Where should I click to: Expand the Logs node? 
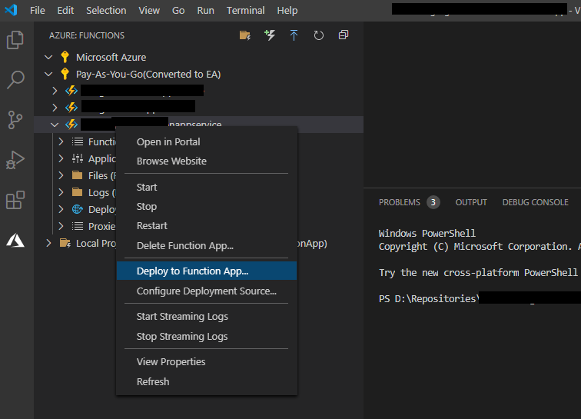(x=61, y=192)
